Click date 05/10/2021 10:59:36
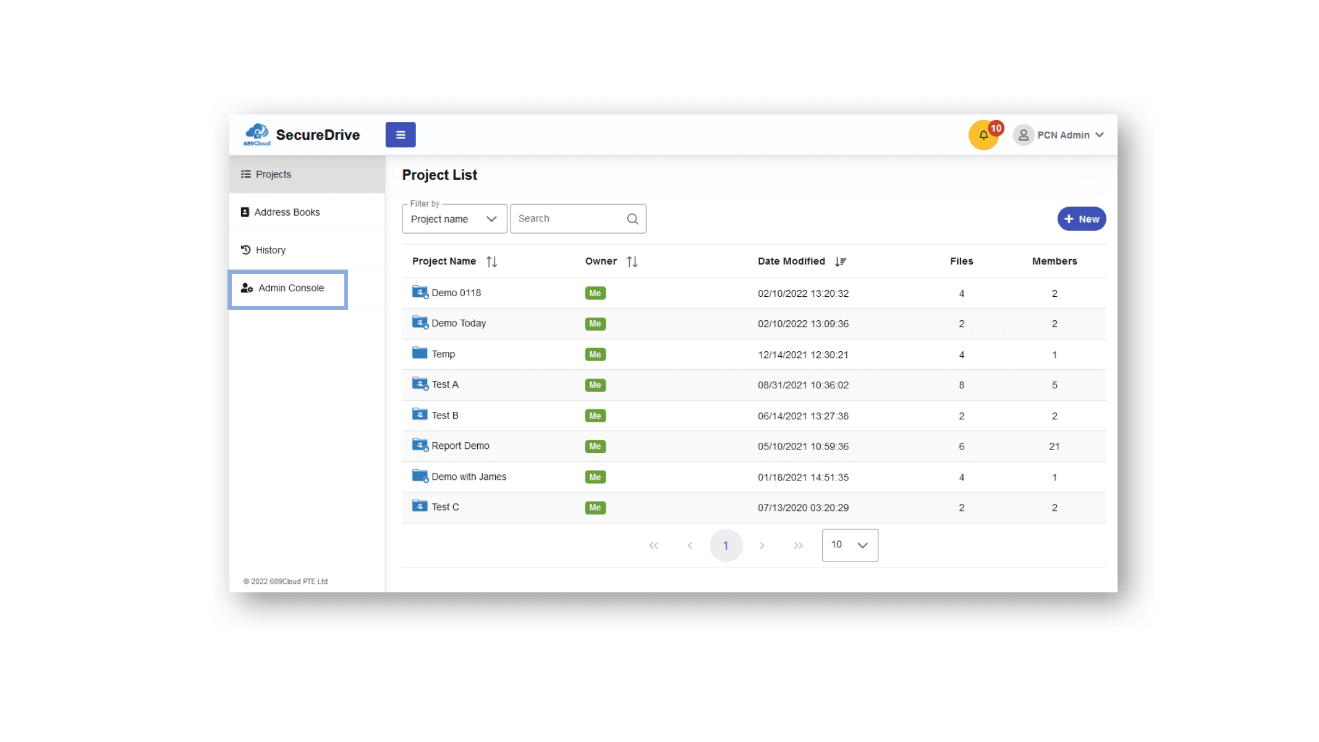Screen dimensions: 1319x742 click(x=803, y=446)
